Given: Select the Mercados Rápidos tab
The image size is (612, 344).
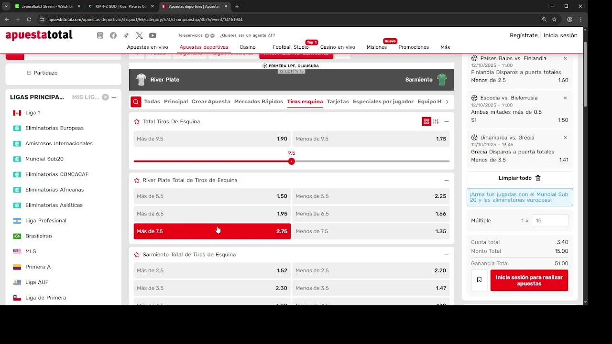Looking at the screenshot, I should pos(259,102).
